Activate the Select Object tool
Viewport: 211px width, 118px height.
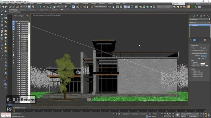(29, 7)
